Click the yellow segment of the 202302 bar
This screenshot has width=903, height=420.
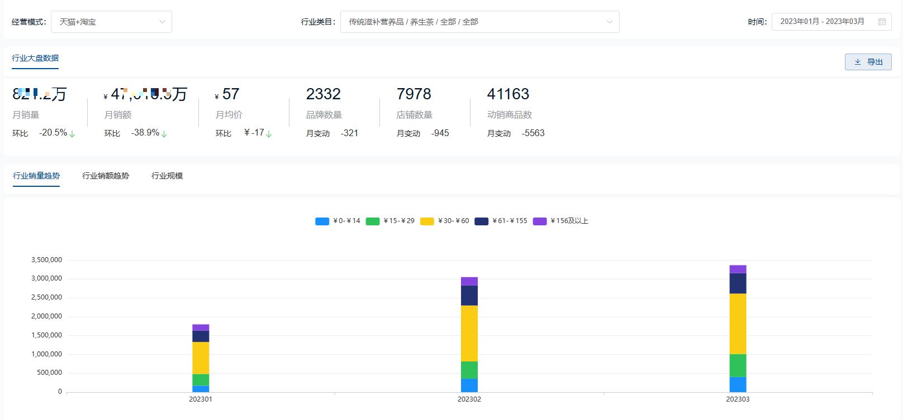coord(469,333)
